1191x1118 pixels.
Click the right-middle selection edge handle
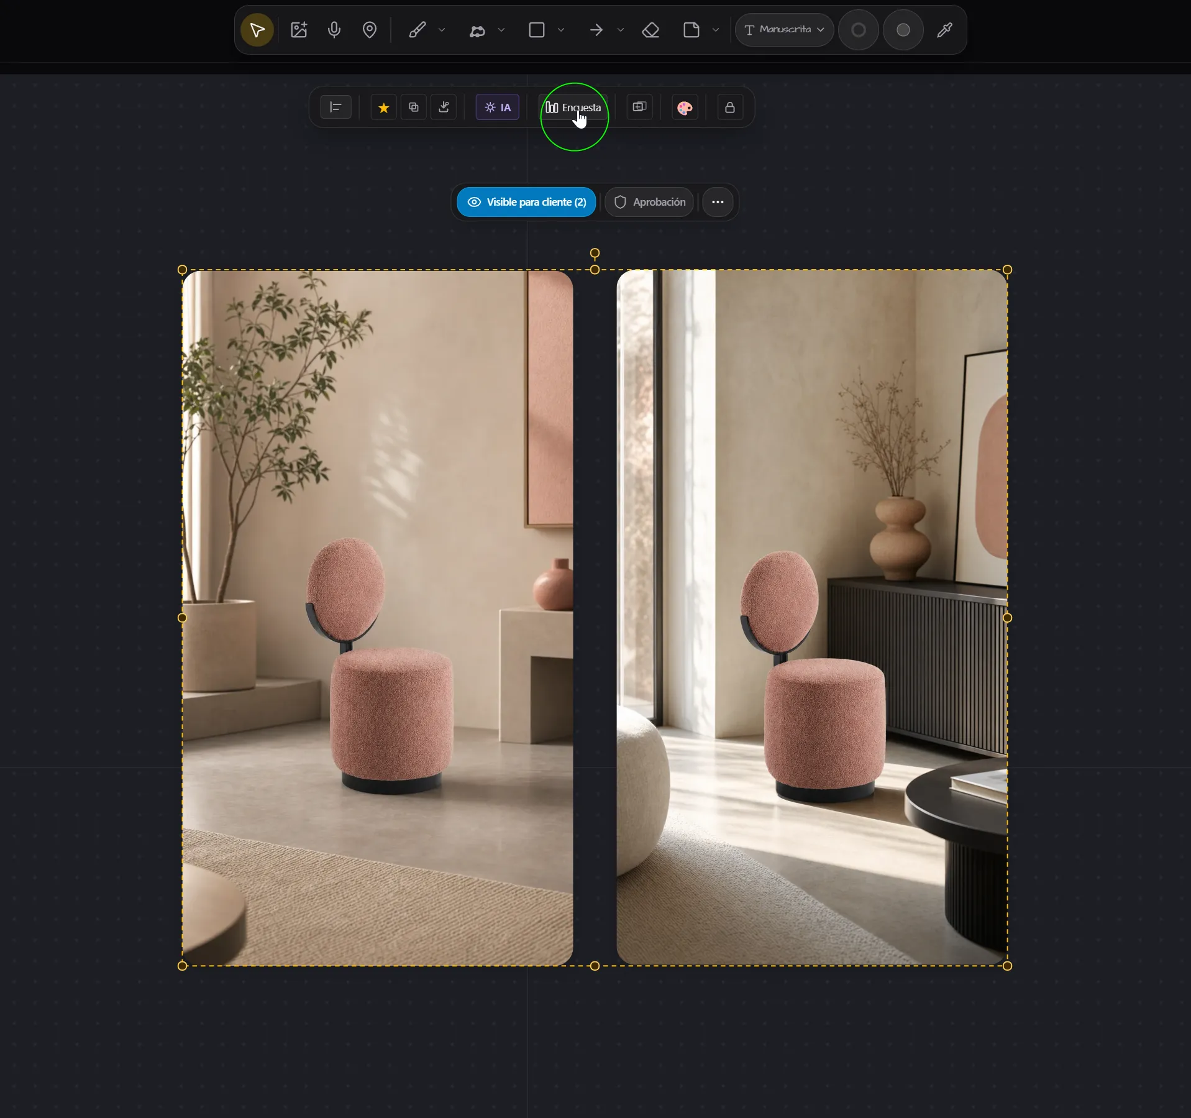[x=1007, y=618]
